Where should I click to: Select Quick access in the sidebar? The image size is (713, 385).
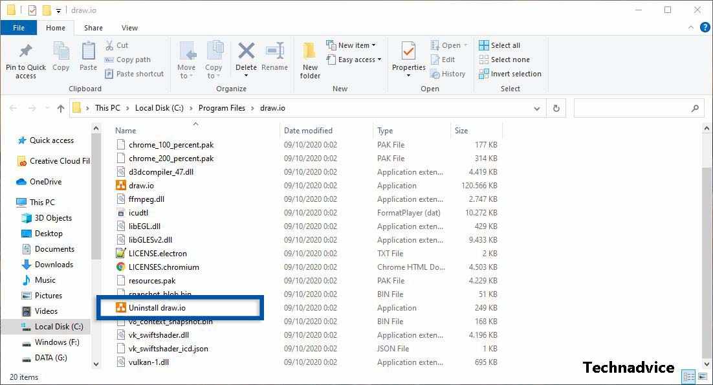tap(51, 140)
